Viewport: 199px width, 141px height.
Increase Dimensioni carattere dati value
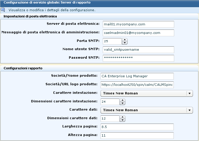(123, 117)
